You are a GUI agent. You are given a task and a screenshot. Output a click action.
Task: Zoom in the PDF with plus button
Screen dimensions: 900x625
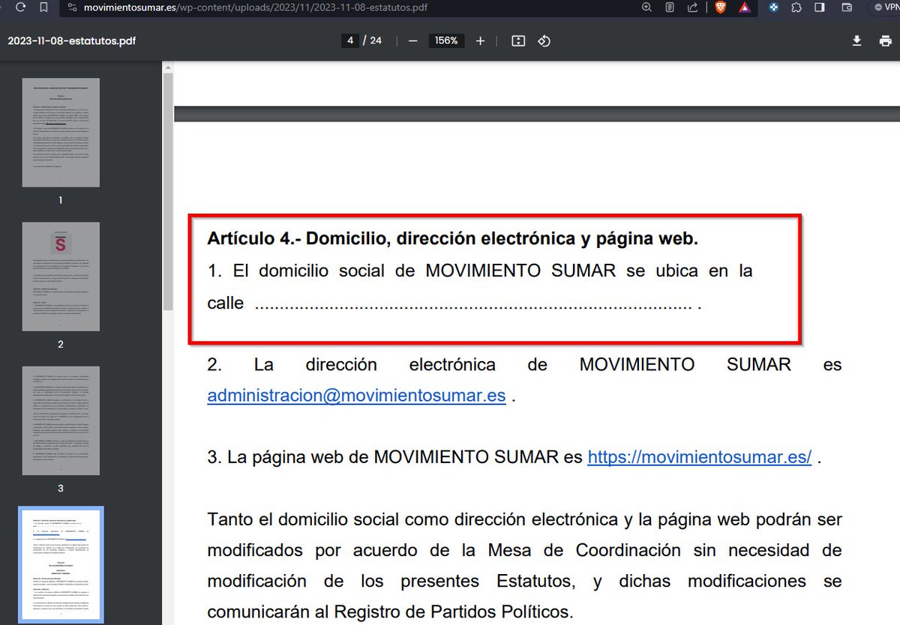click(x=481, y=40)
